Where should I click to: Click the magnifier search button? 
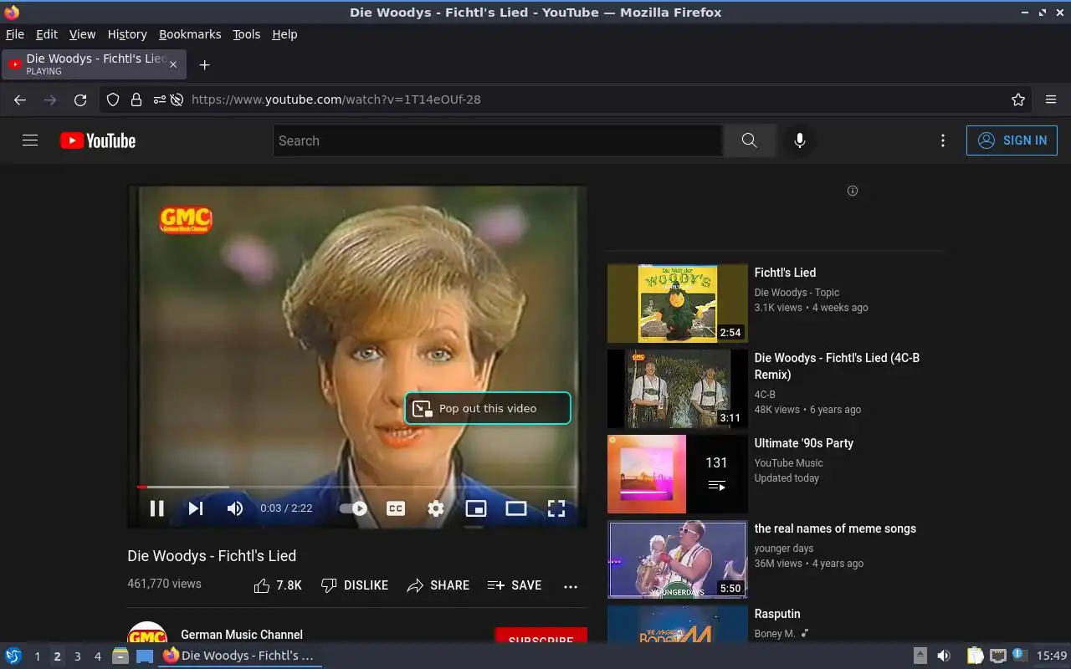(749, 140)
